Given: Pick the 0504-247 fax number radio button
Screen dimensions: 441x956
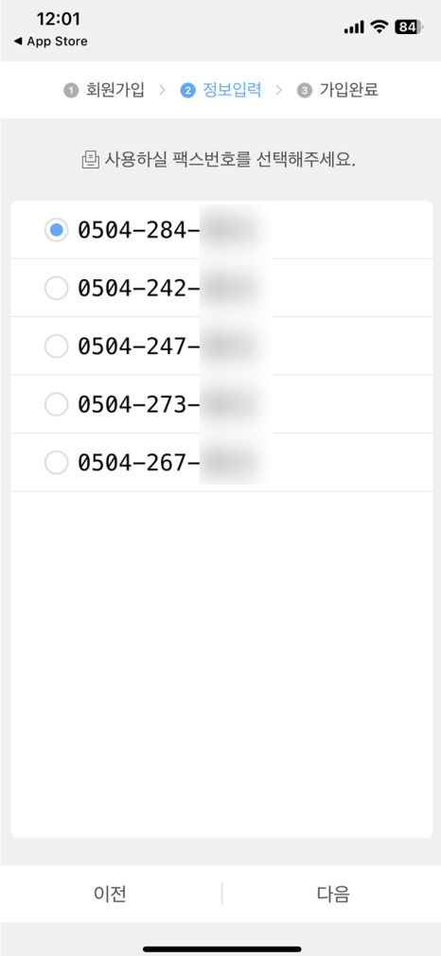Looking at the screenshot, I should [56, 345].
